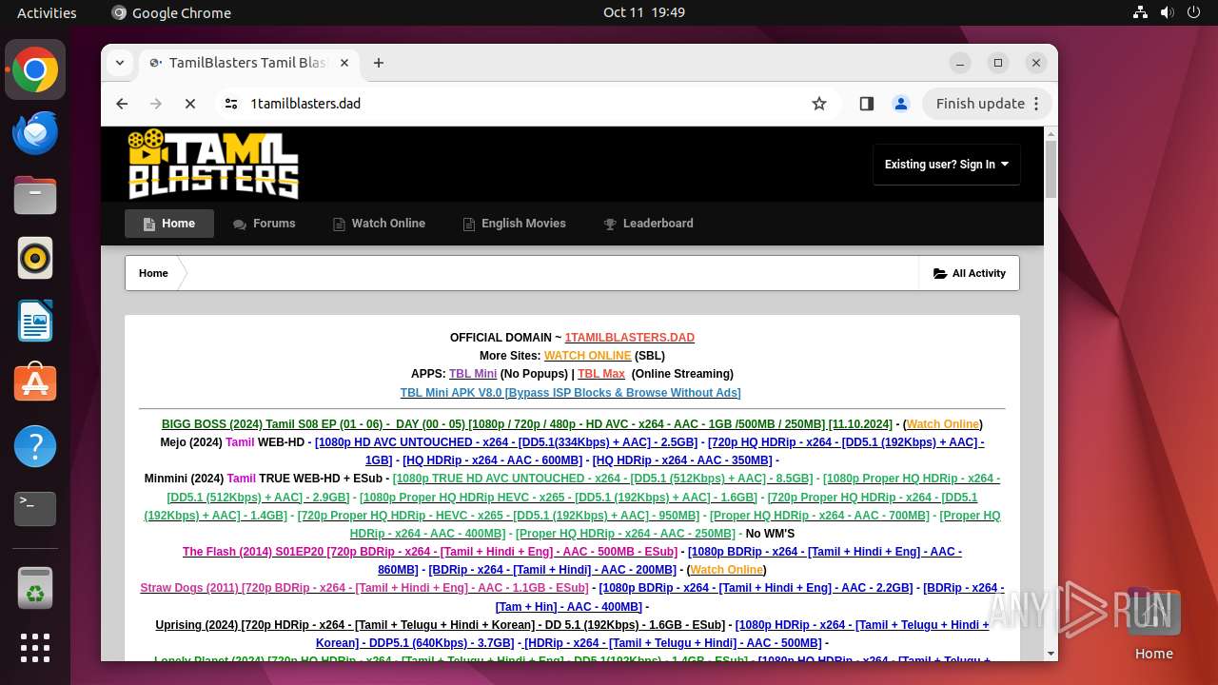
Task: Click the address bar URL field
Action: point(523,104)
